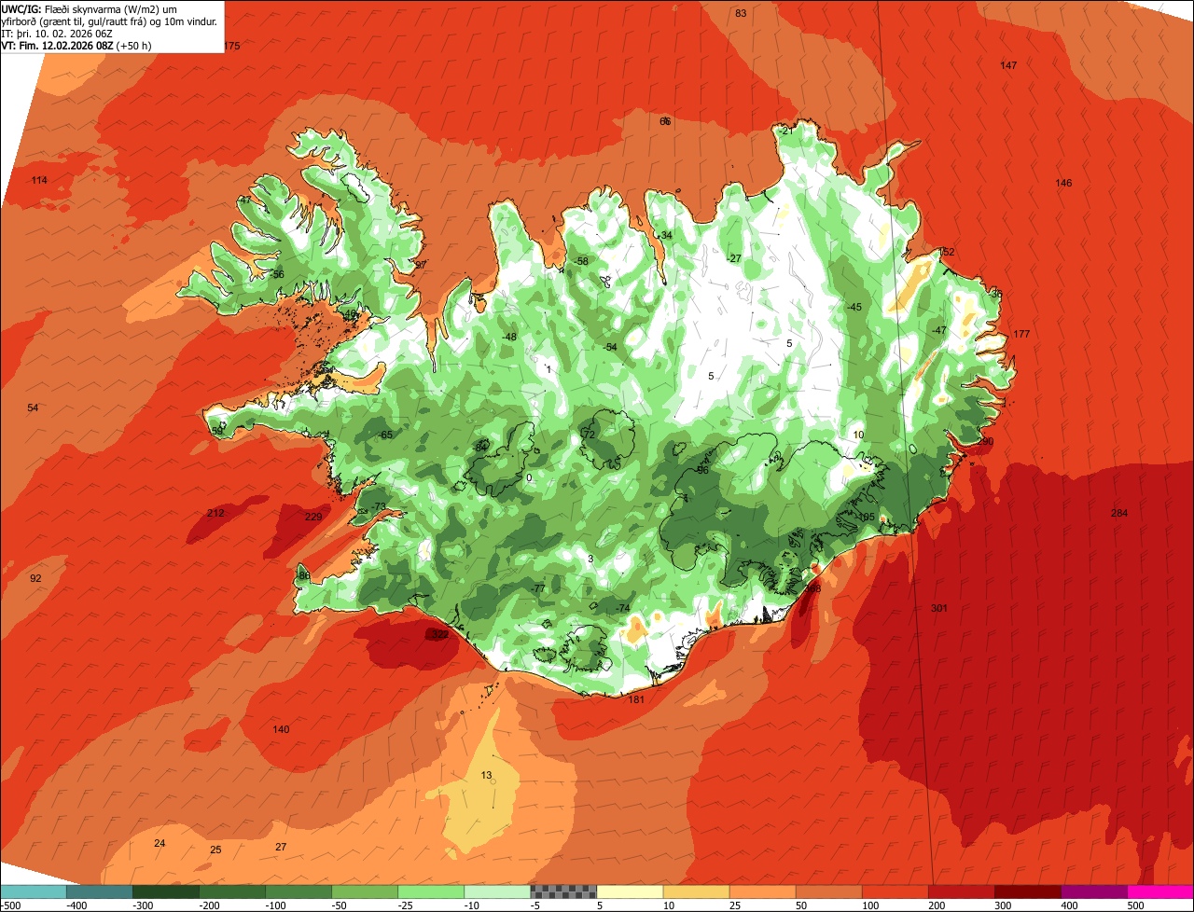Viewport: 1194px width, 912px height.
Task: Click the map value 322
Action: click(x=440, y=634)
